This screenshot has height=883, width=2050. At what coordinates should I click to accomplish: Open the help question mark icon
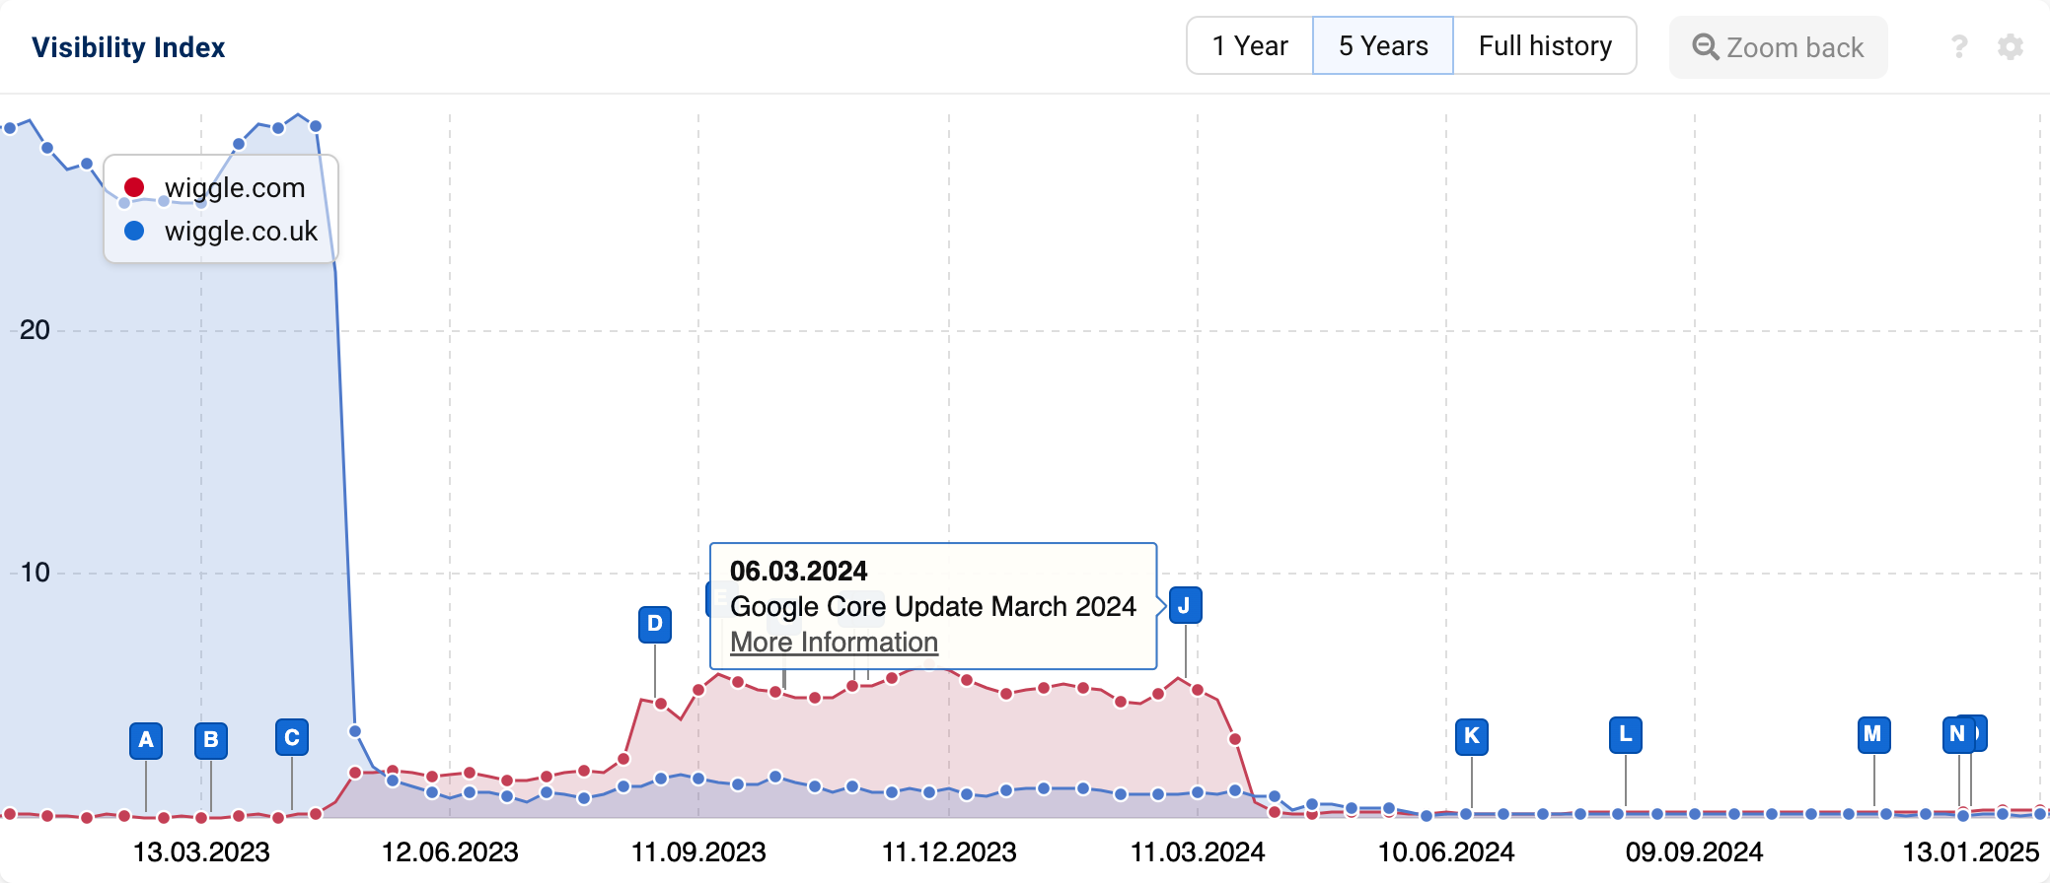(x=1959, y=46)
